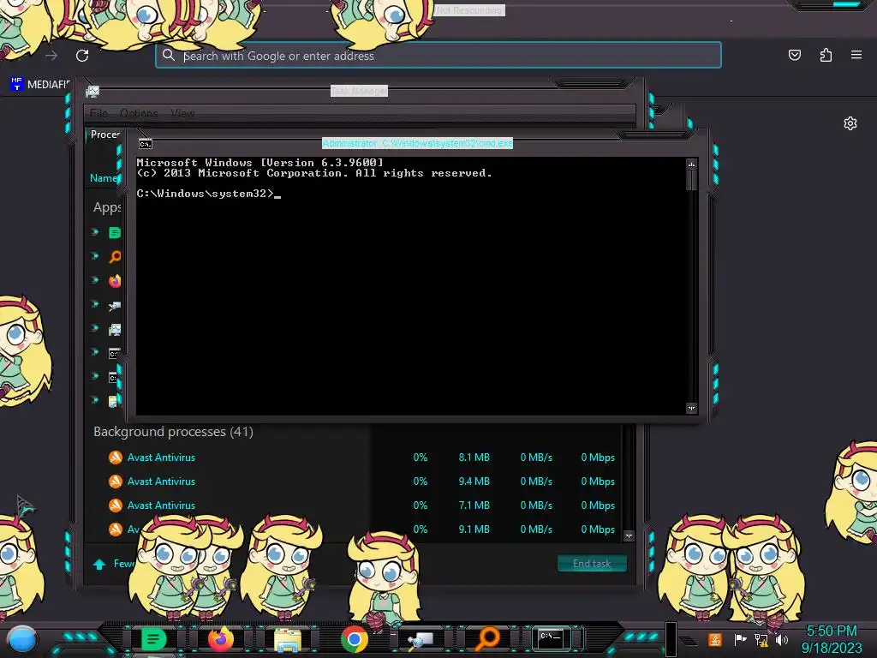Open the Options menu in Task Manager

click(x=139, y=113)
